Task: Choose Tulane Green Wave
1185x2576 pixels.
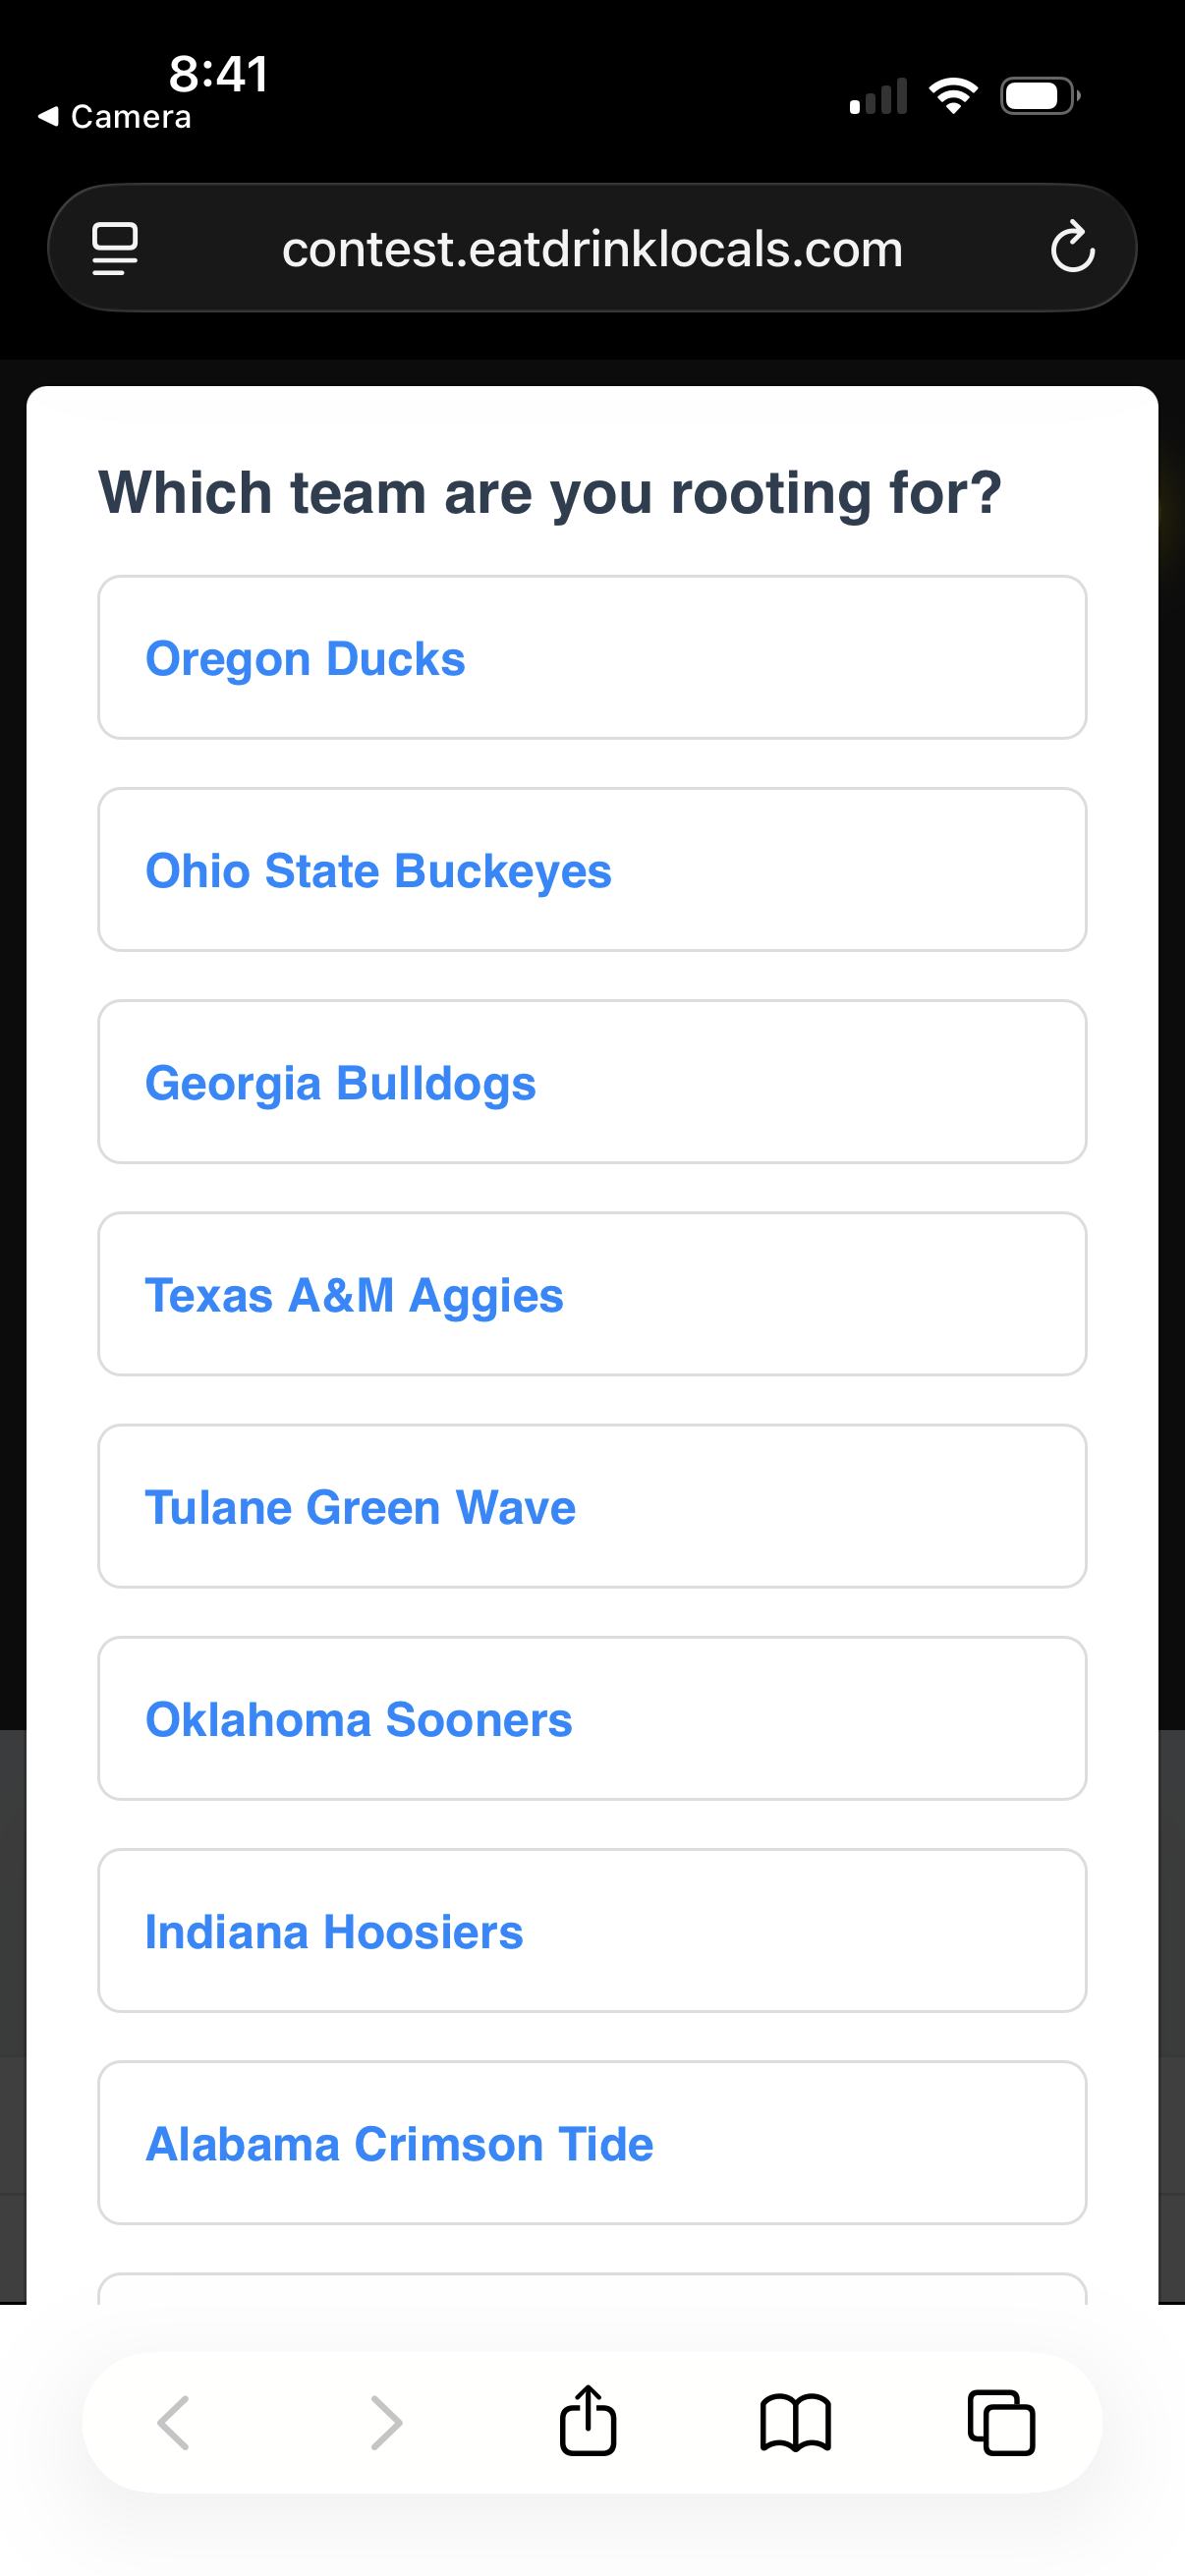Action: [x=592, y=1506]
